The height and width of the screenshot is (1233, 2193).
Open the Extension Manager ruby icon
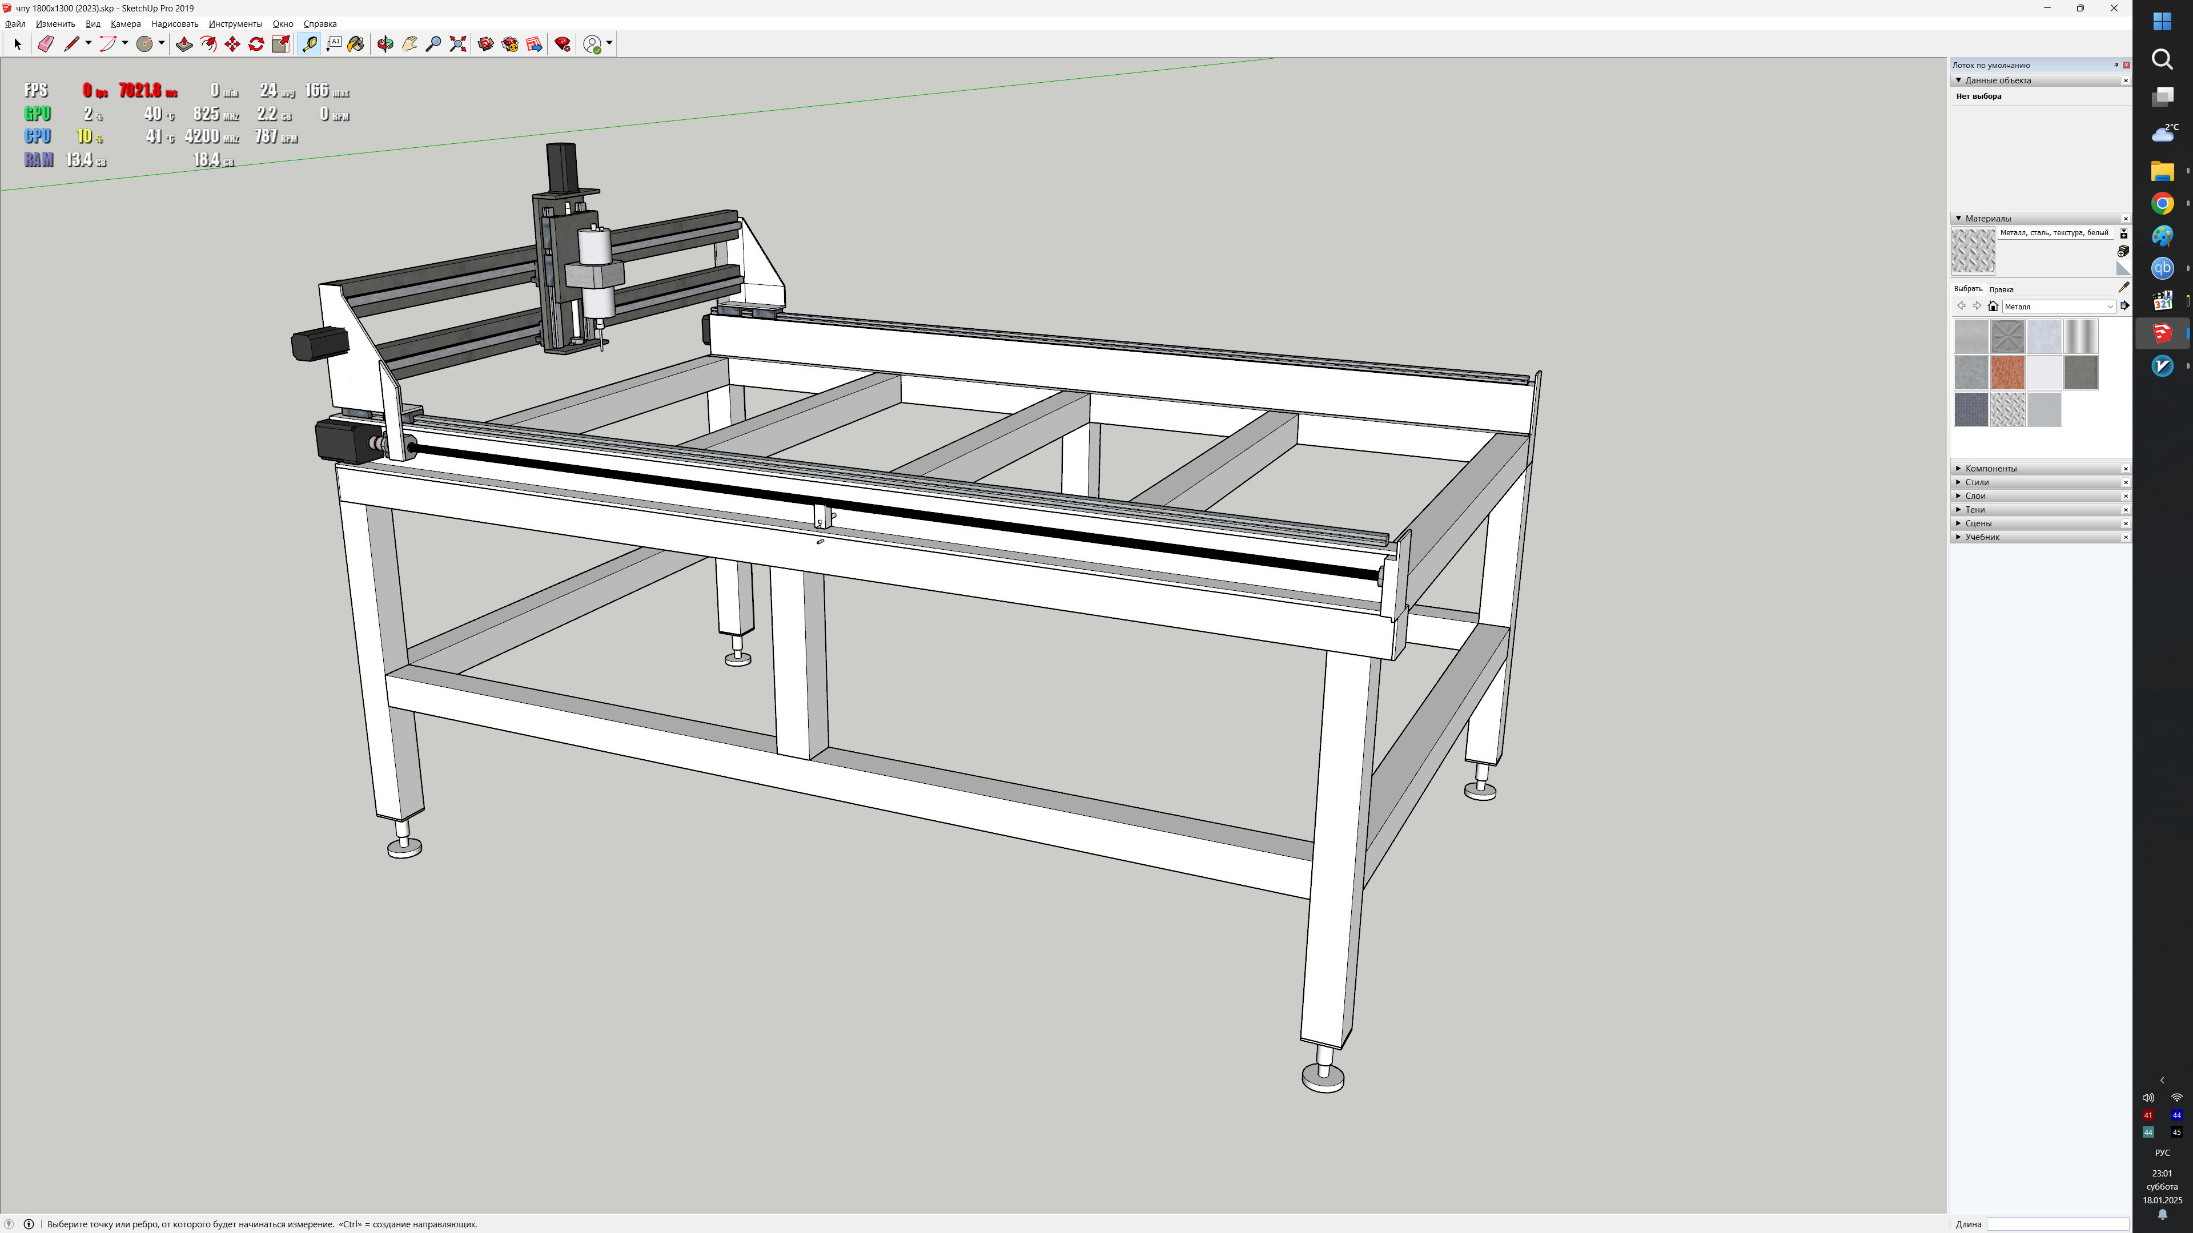(563, 45)
